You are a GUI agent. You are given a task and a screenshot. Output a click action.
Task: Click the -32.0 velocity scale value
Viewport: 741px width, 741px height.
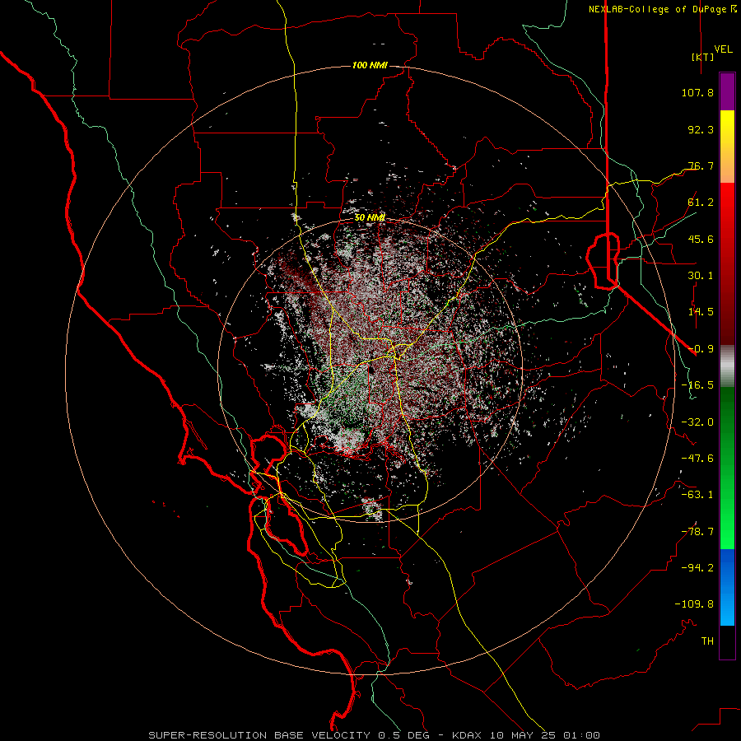tap(697, 422)
